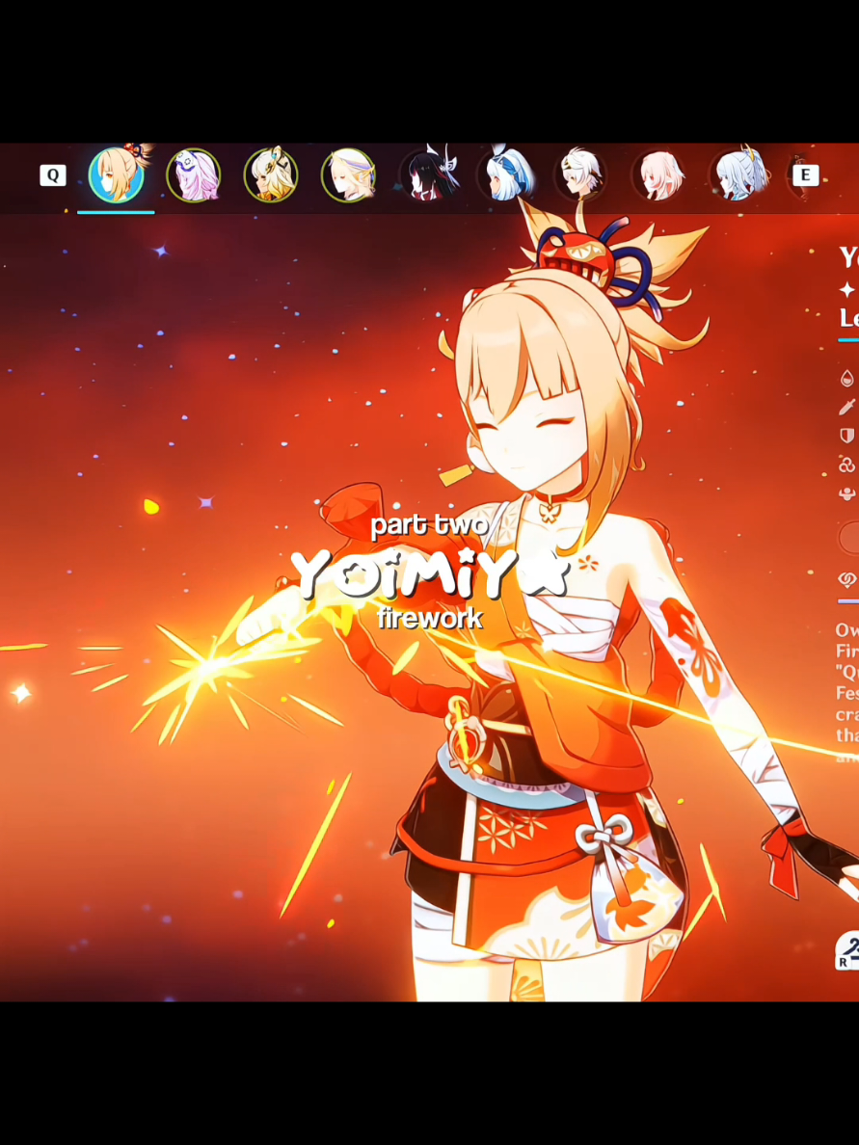Click the Max HP water-drop stat icon
Viewport: 859px width, 1145px height.
click(847, 378)
